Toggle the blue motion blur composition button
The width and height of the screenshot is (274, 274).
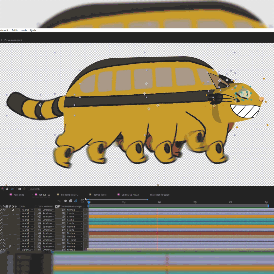coord(76,201)
